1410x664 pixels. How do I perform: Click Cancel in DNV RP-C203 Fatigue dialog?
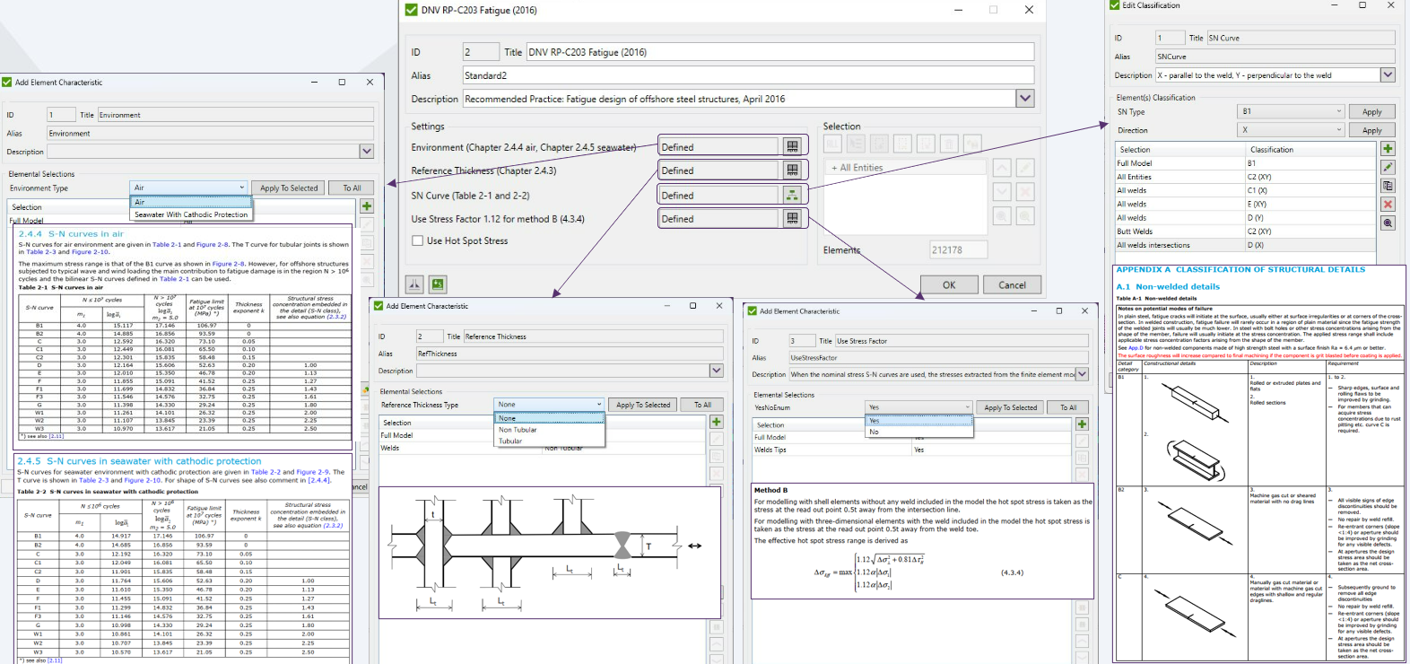coord(1013,284)
